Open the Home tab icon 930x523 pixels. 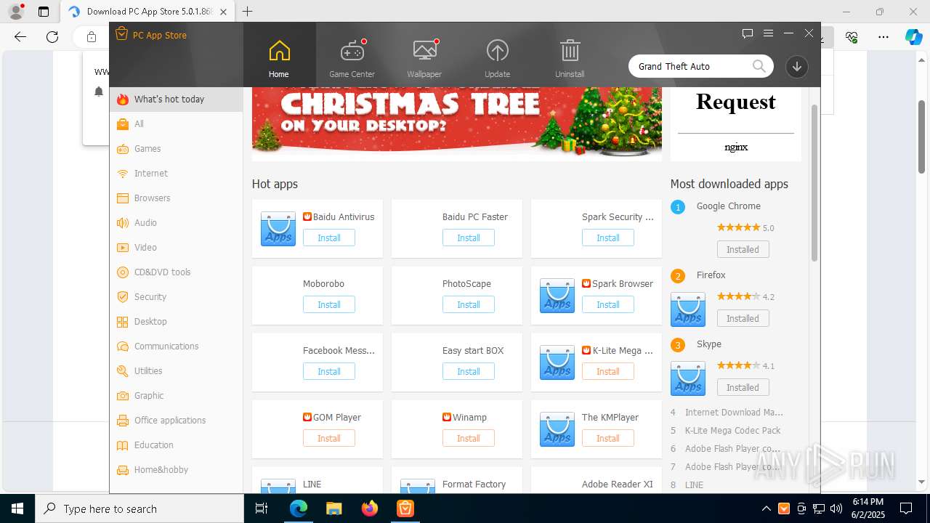coord(279,51)
